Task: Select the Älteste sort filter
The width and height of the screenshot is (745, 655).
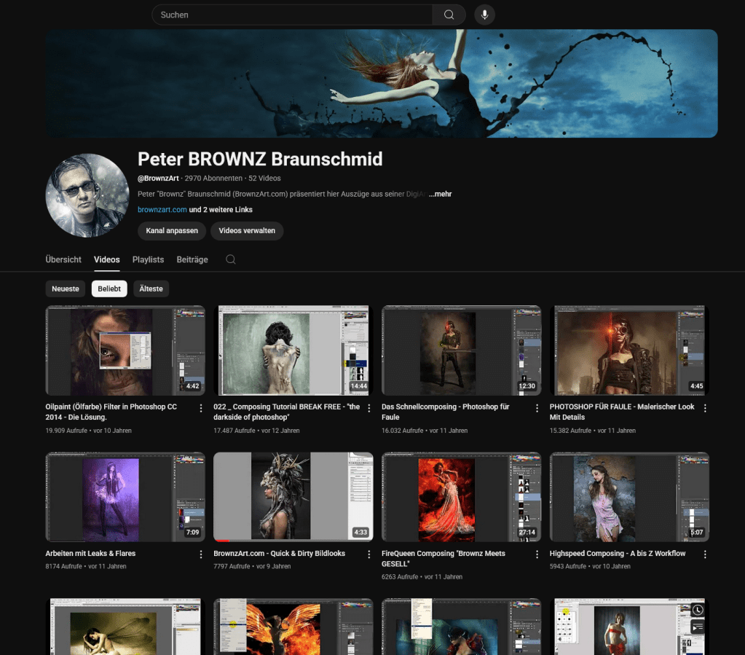Action: 151,289
